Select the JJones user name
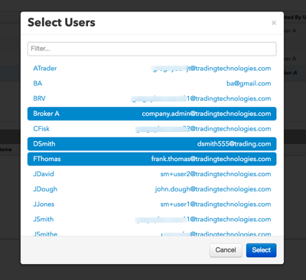The height and width of the screenshot is (280, 306). pyautogui.click(x=44, y=204)
